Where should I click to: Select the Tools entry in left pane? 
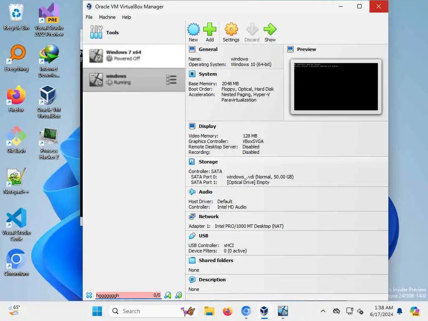pyautogui.click(x=134, y=33)
